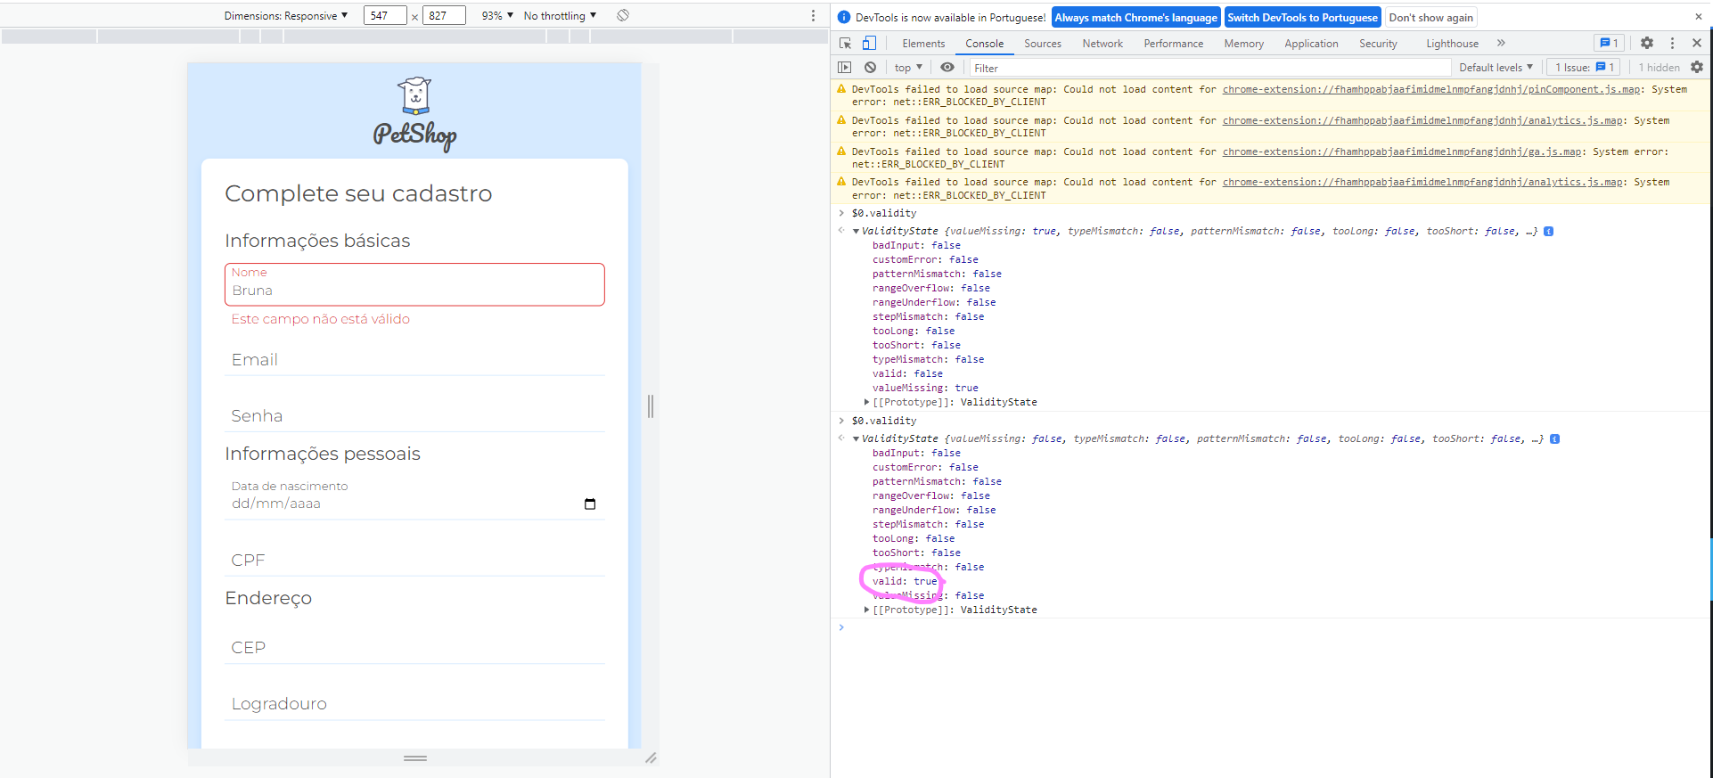
Task: Open the Security tab
Action: (x=1378, y=43)
